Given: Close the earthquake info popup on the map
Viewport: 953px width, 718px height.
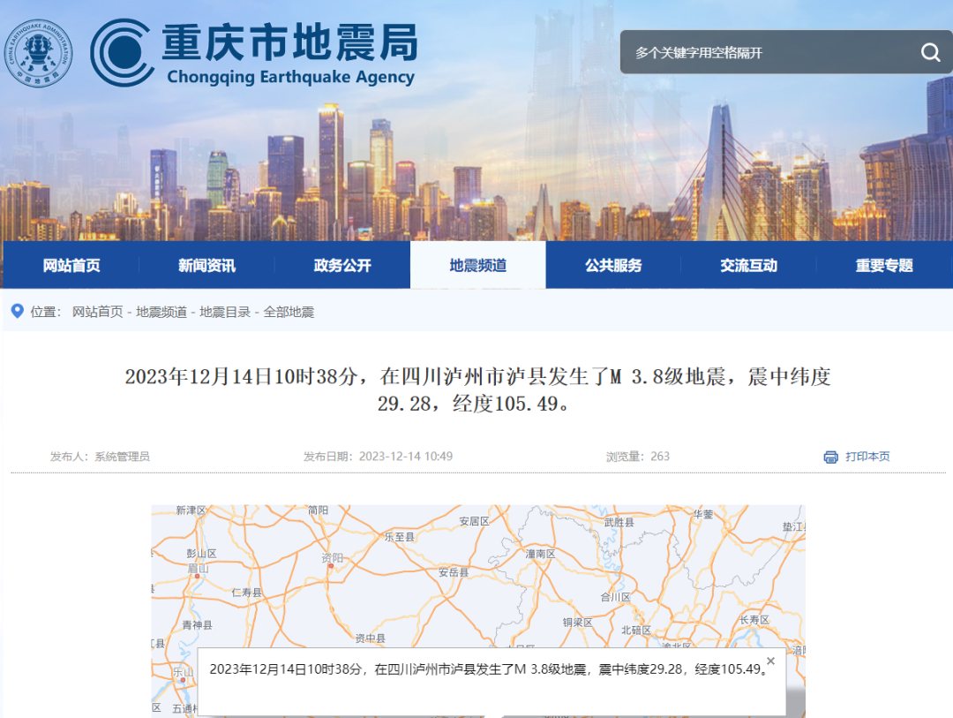Looking at the screenshot, I should coord(770,660).
